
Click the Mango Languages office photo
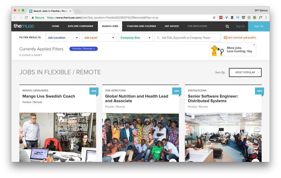click(x=58, y=137)
